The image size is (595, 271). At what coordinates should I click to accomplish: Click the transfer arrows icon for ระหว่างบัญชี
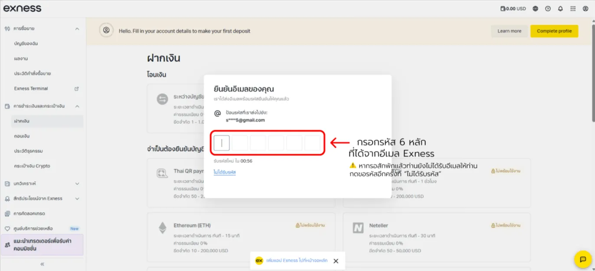[162, 99]
